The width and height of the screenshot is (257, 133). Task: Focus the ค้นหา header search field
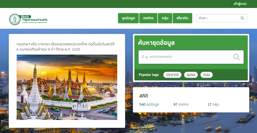click(x=218, y=18)
